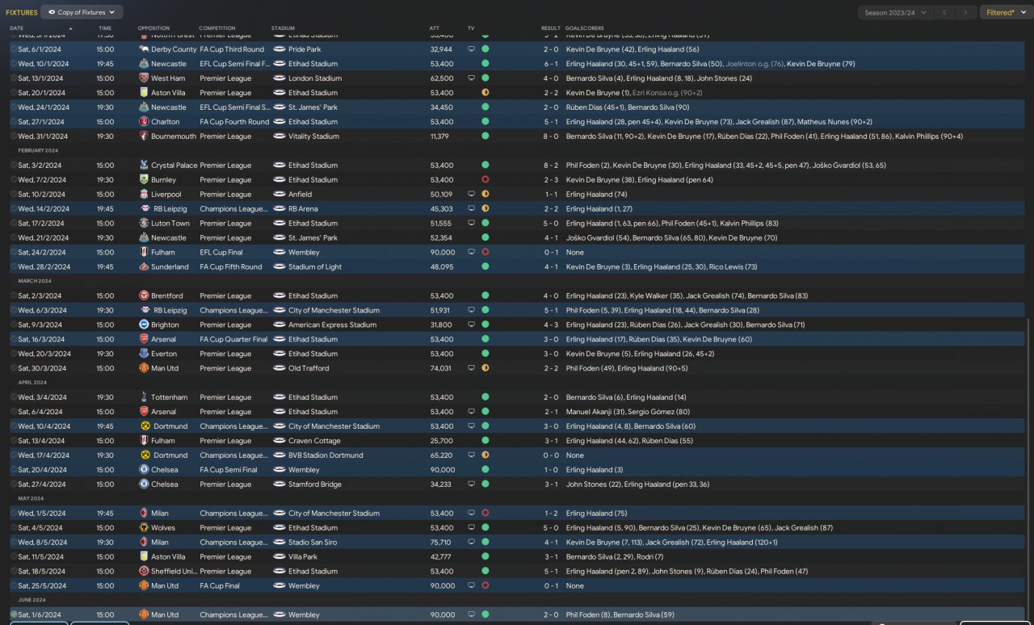Click the 8 - 2 result against Crystal Palace
Screen dimensions: 1034x625
[550, 166]
